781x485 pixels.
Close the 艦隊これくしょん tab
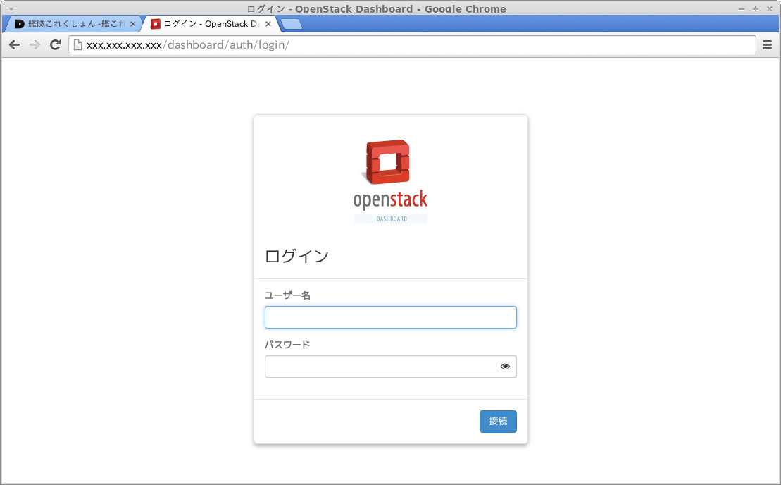click(133, 24)
